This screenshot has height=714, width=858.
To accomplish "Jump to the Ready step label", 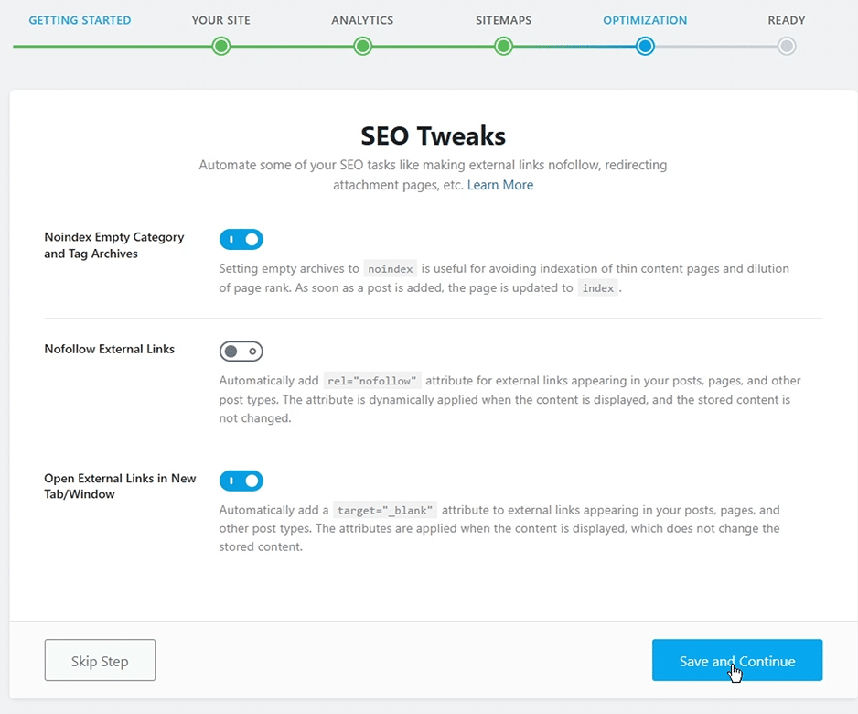I will pyautogui.click(x=787, y=20).
